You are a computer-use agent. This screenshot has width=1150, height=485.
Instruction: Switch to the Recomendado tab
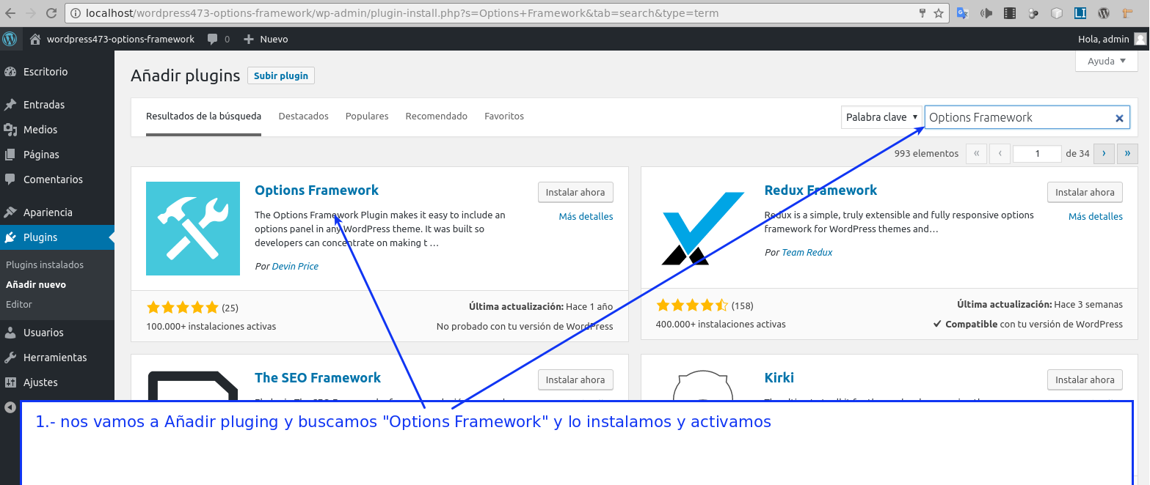[437, 116]
